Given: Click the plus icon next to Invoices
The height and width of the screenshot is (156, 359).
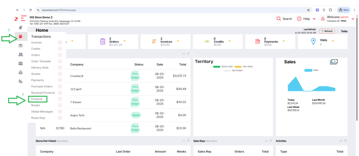Looking at the screenshot, I should (x=60, y=43).
